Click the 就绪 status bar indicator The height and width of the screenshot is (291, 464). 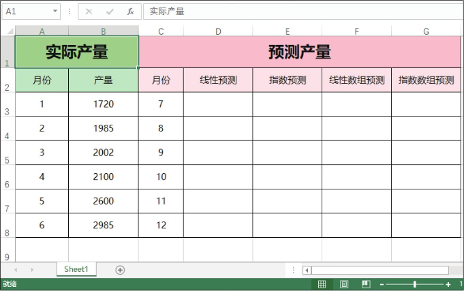click(x=10, y=284)
